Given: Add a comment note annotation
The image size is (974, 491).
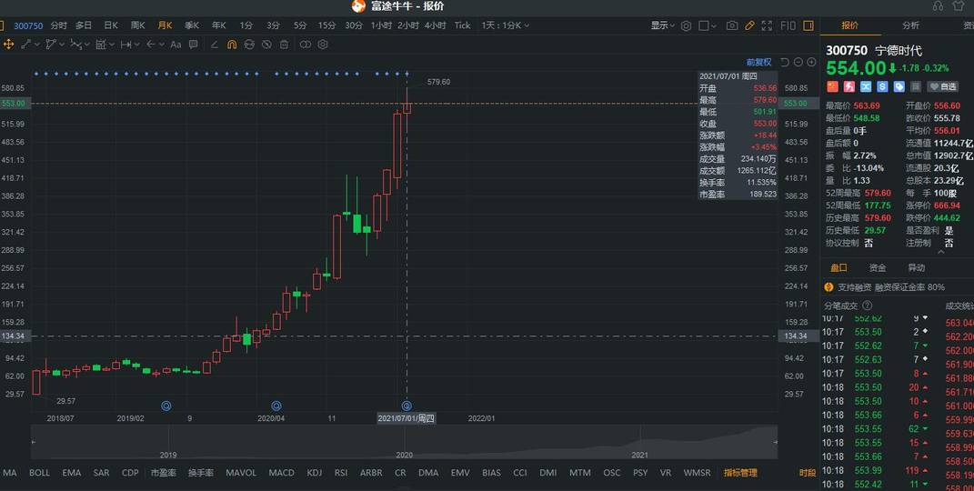Looking at the screenshot, I should pos(193,44).
